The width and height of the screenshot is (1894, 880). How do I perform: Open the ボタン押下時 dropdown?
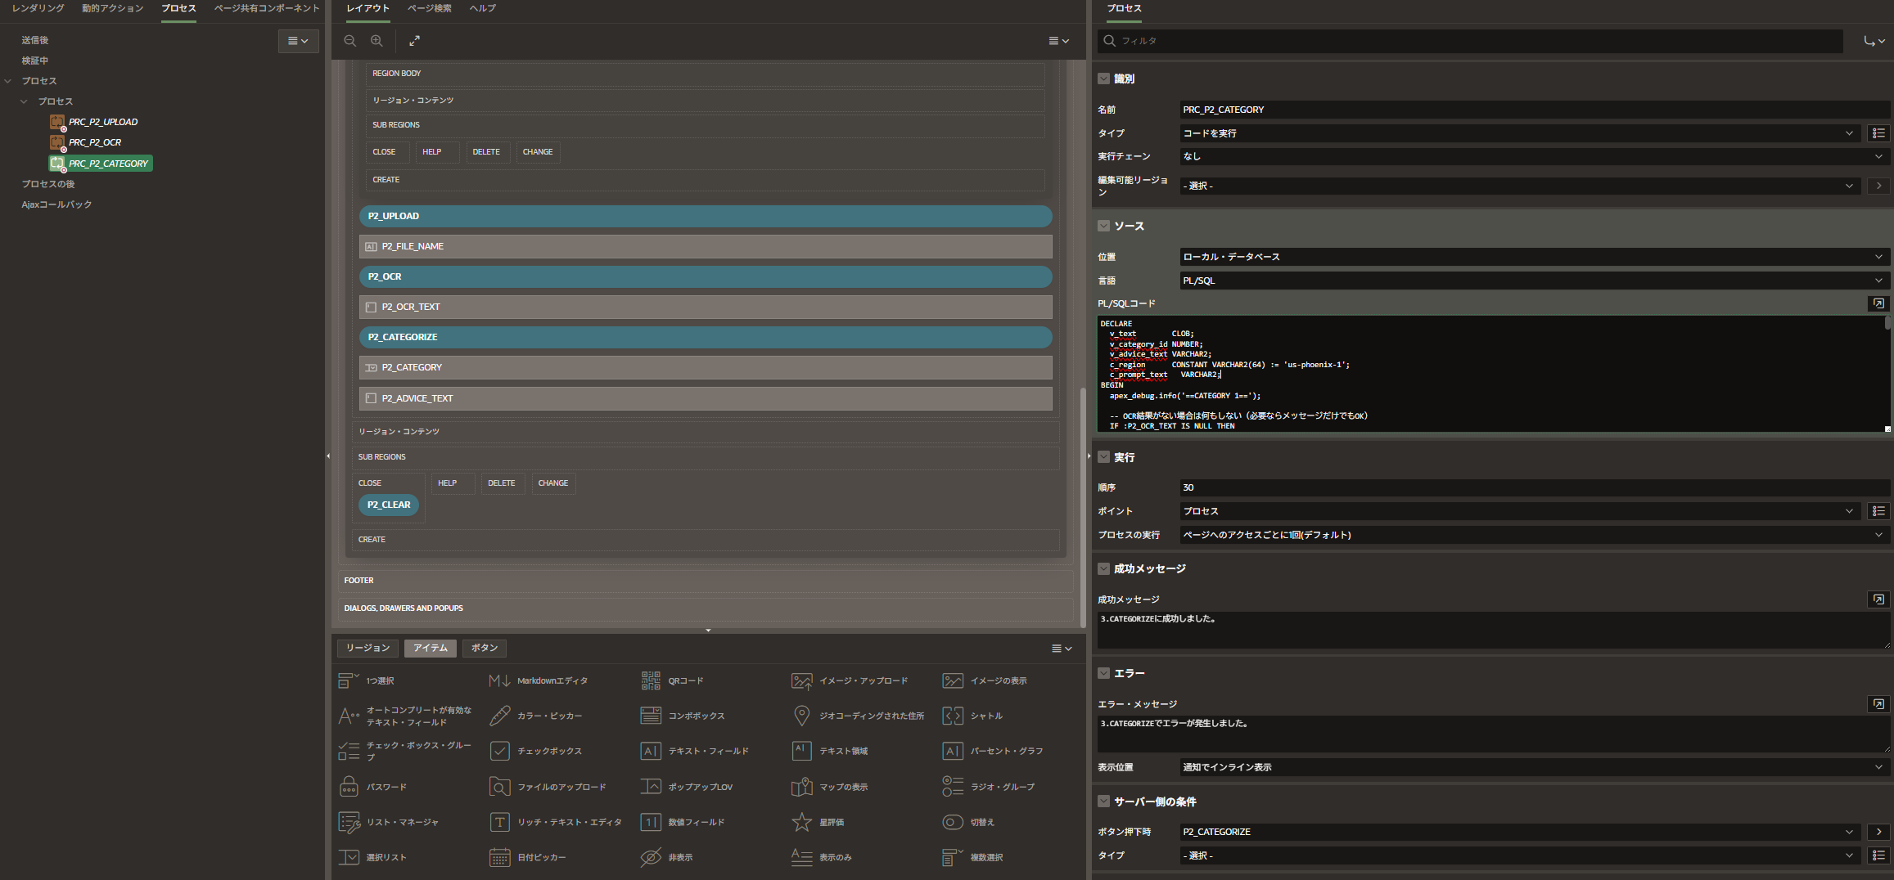tap(1520, 832)
